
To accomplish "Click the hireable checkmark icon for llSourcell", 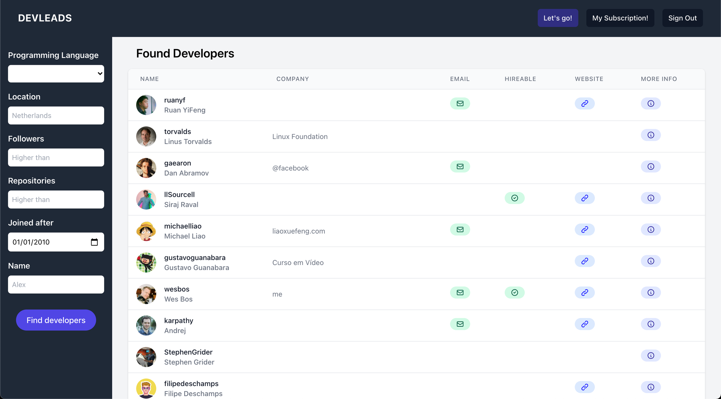I will (514, 198).
